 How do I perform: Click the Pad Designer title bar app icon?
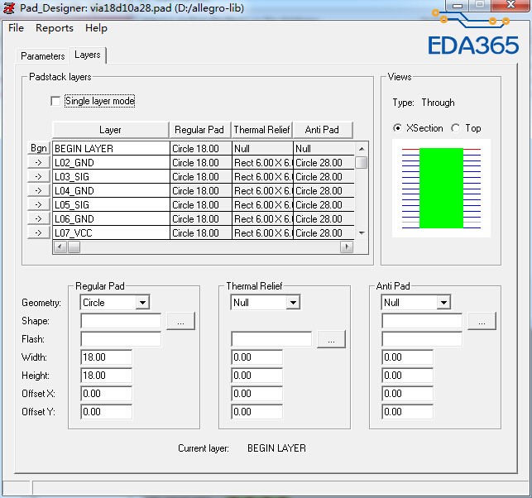click(9, 7)
